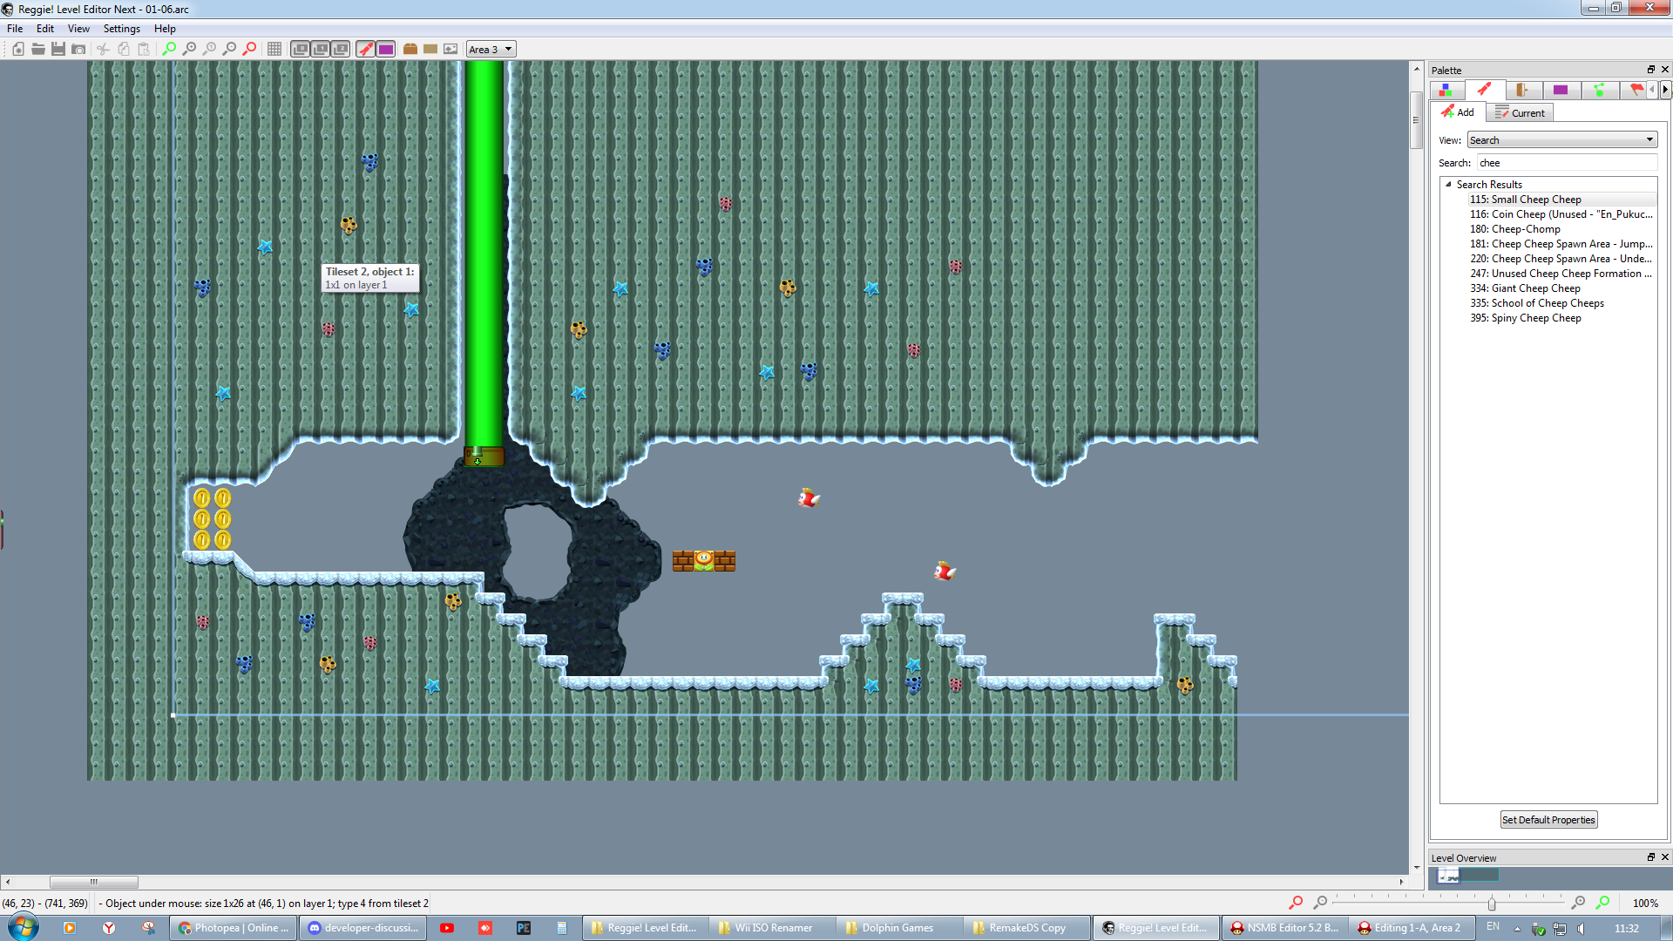1673x941 pixels.
Task: Click the screenshot camera toolbar icon
Action: (78, 49)
